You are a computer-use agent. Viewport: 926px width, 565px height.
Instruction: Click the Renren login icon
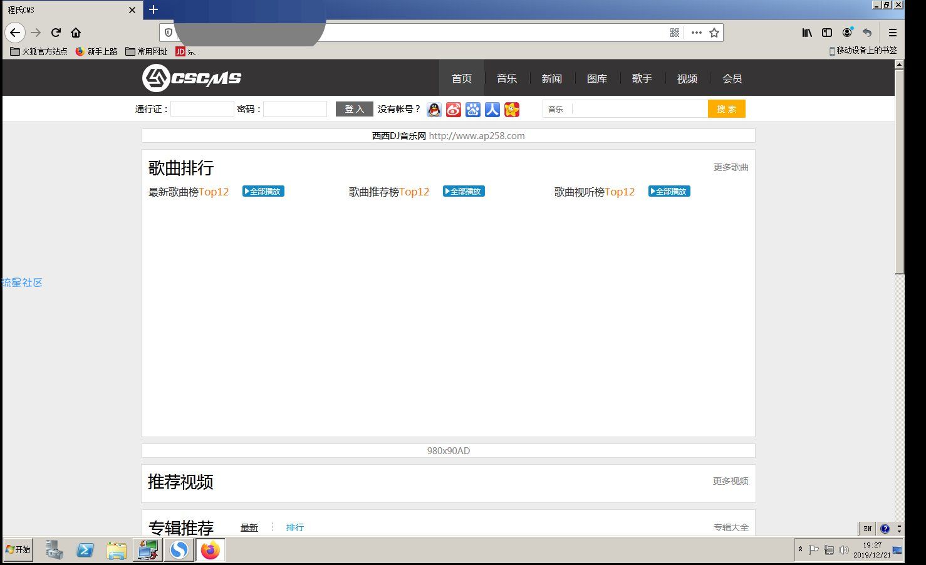click(492, 110)
